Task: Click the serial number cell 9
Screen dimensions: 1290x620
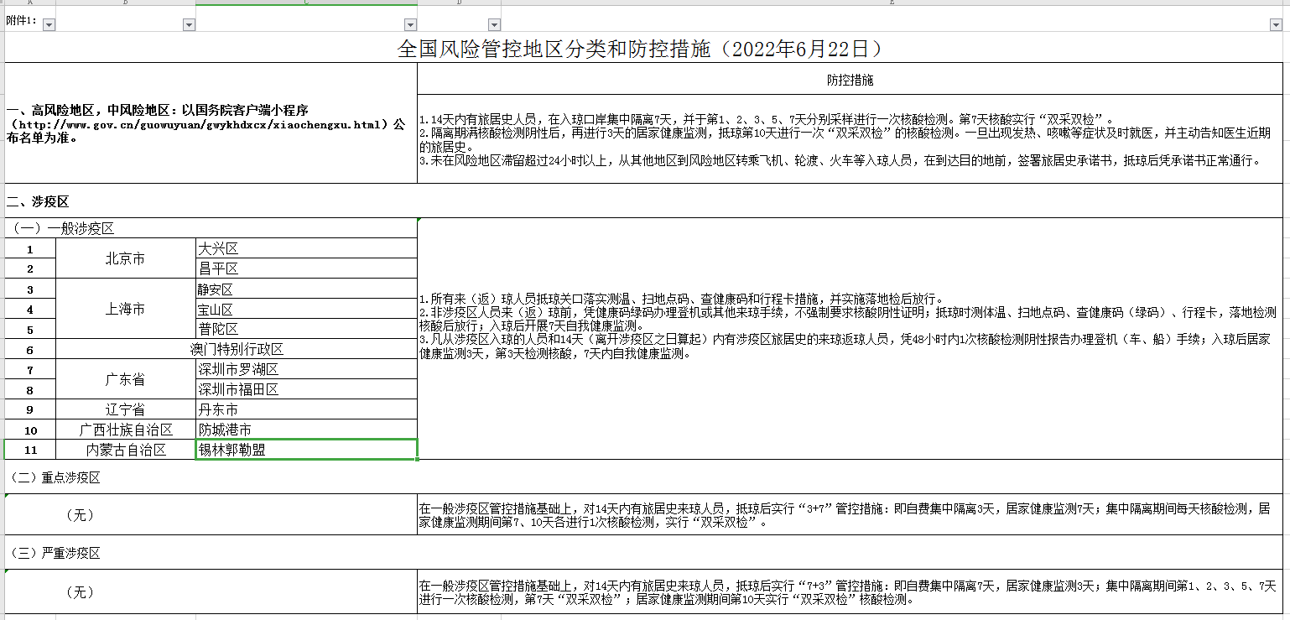Action: (x=30, y=409)
